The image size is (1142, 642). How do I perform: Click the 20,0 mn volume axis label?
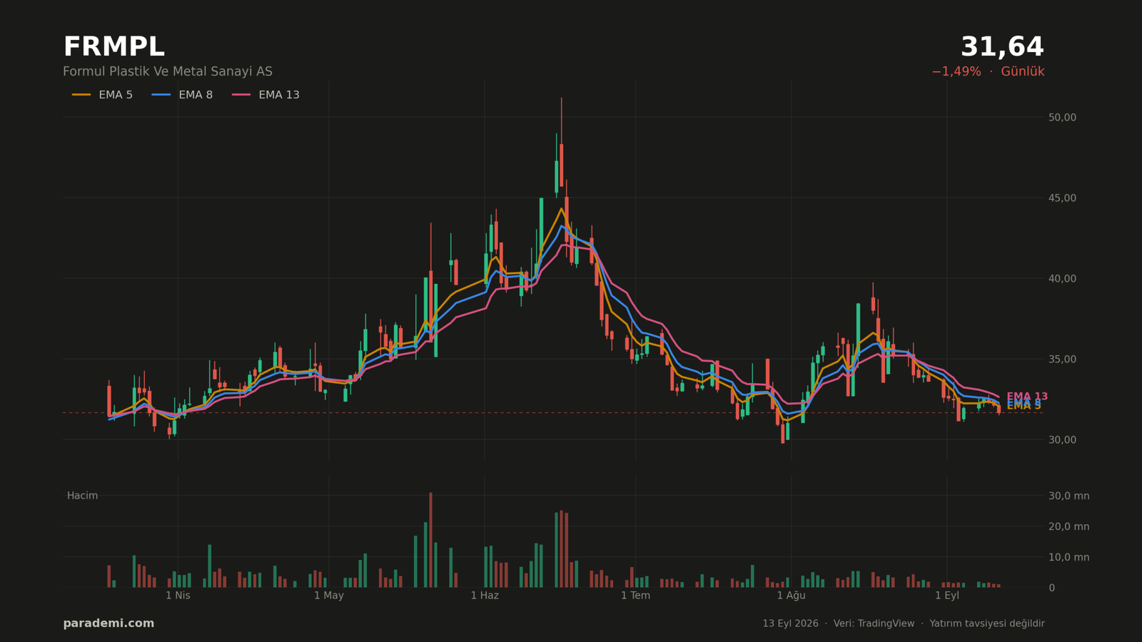[1068, 526]
